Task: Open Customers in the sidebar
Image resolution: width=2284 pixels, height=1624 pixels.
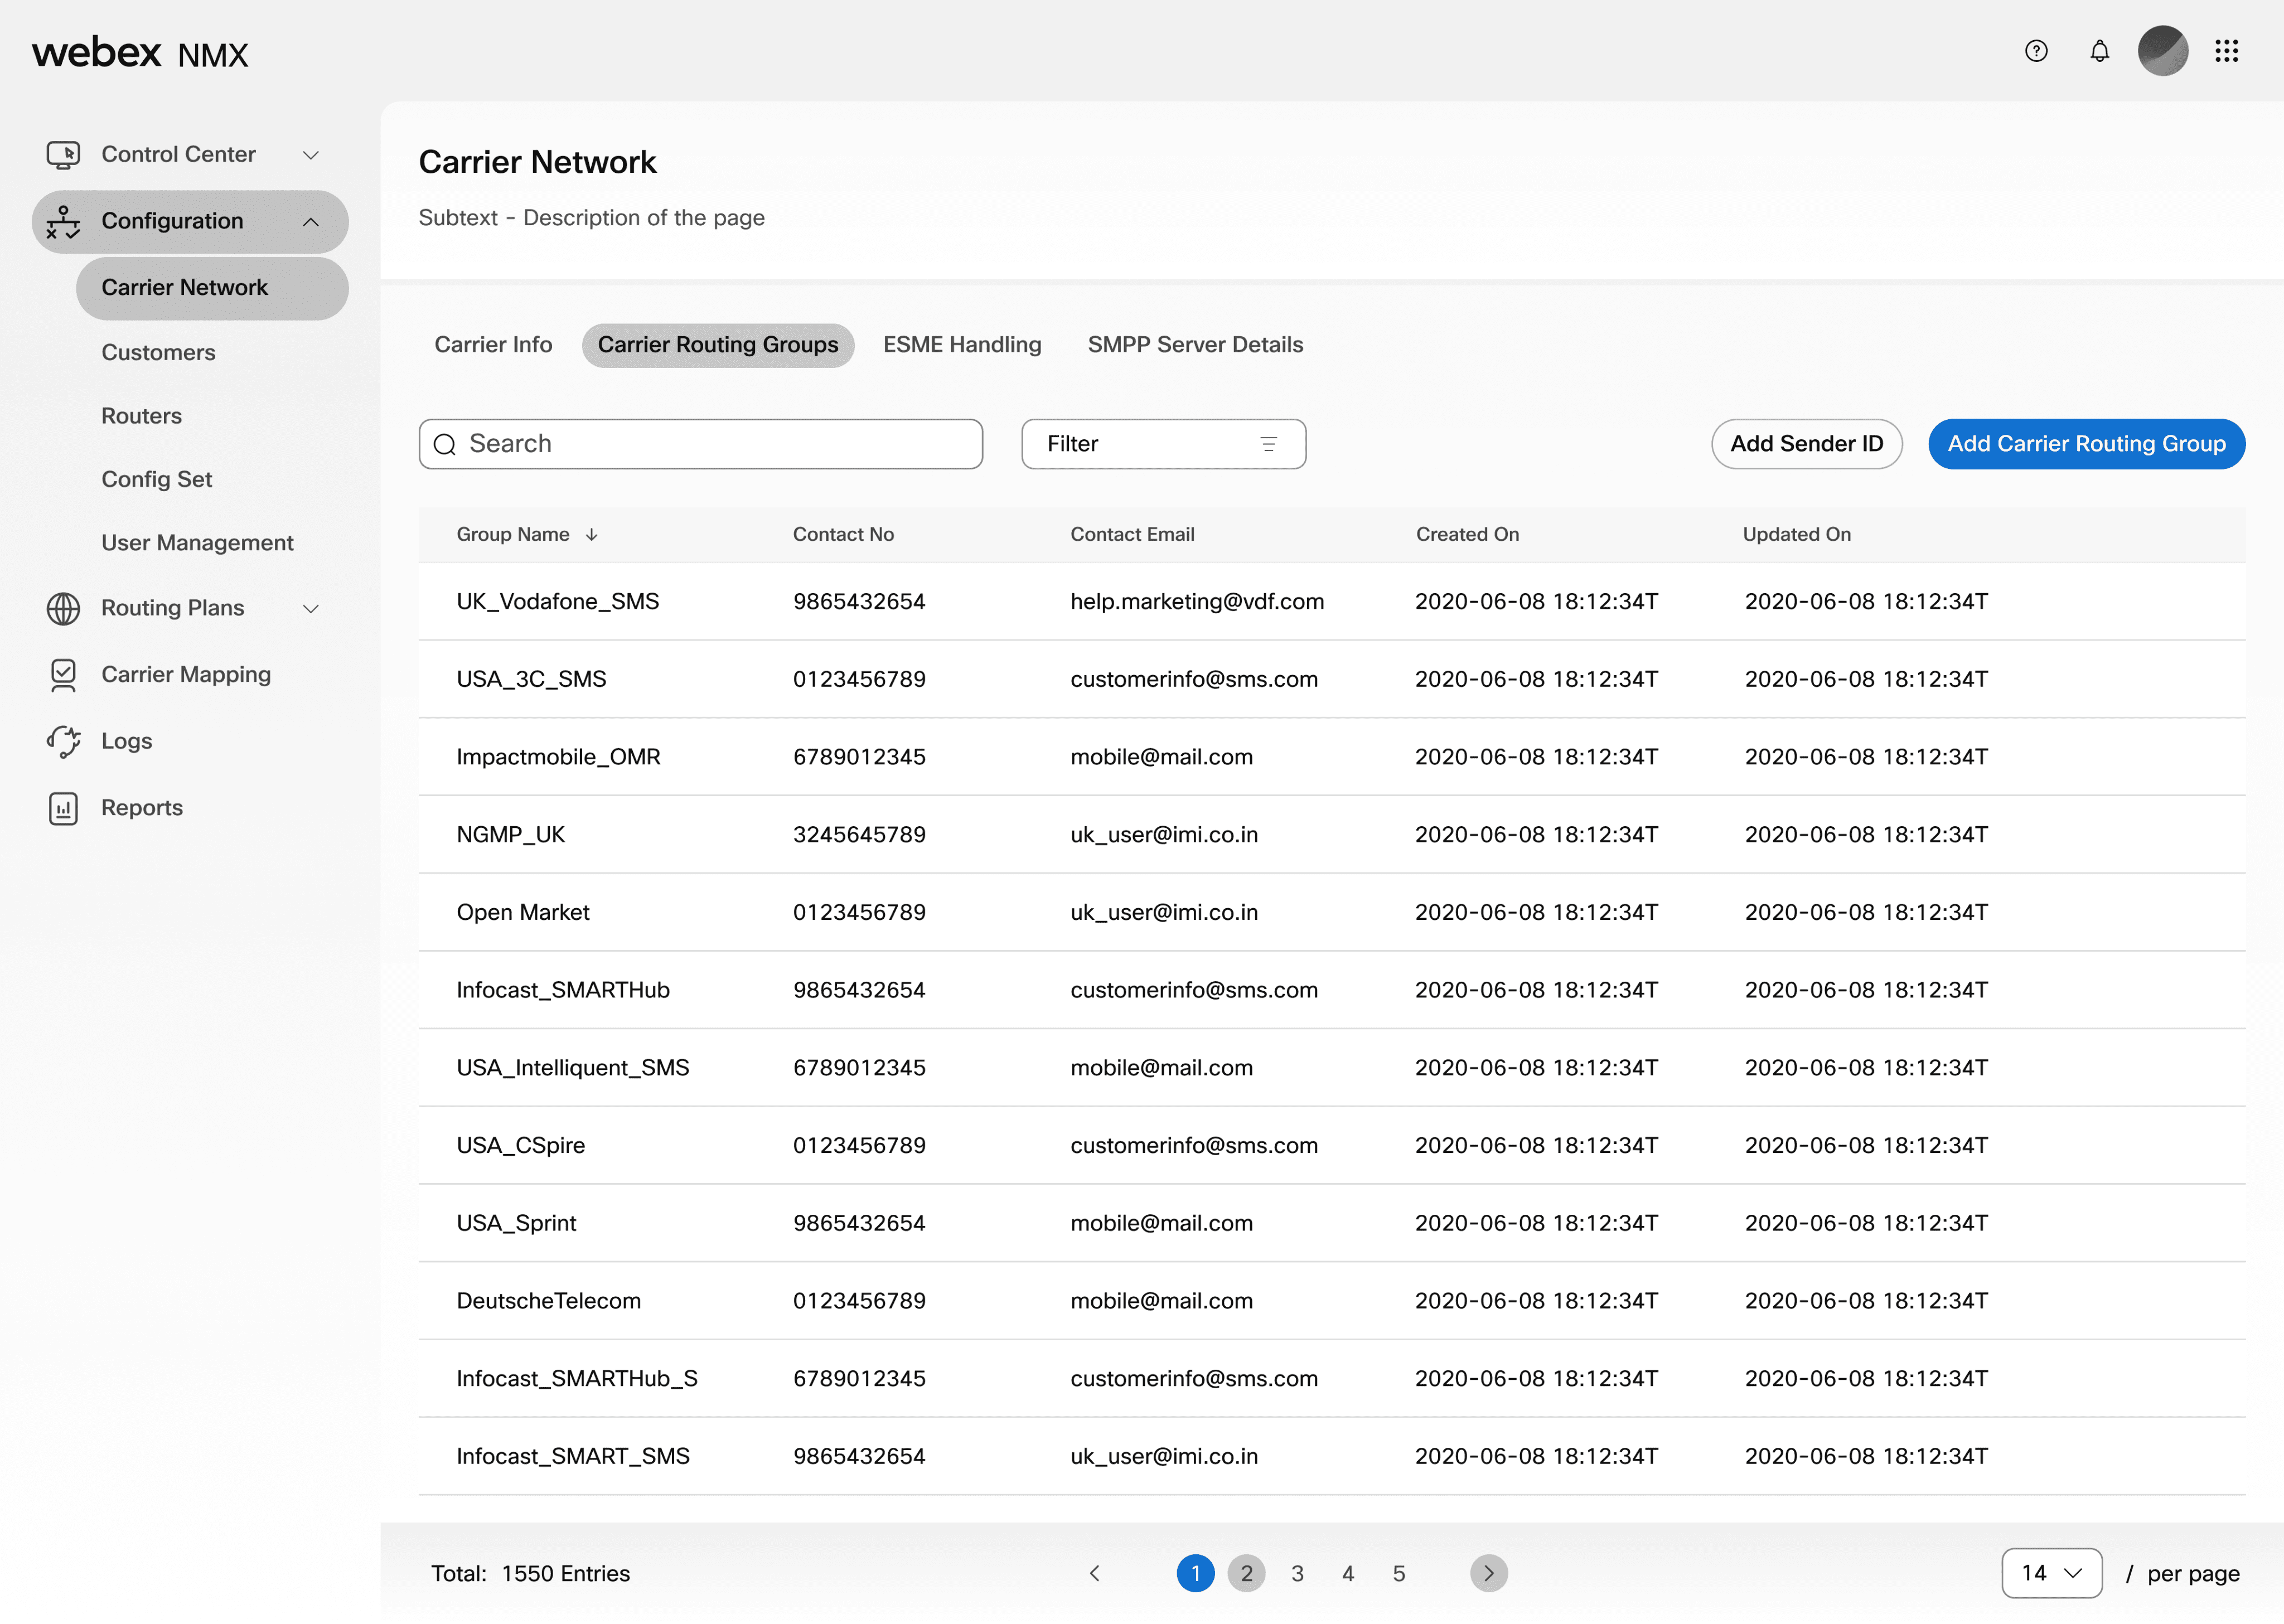Action: [x=158, y=353]
